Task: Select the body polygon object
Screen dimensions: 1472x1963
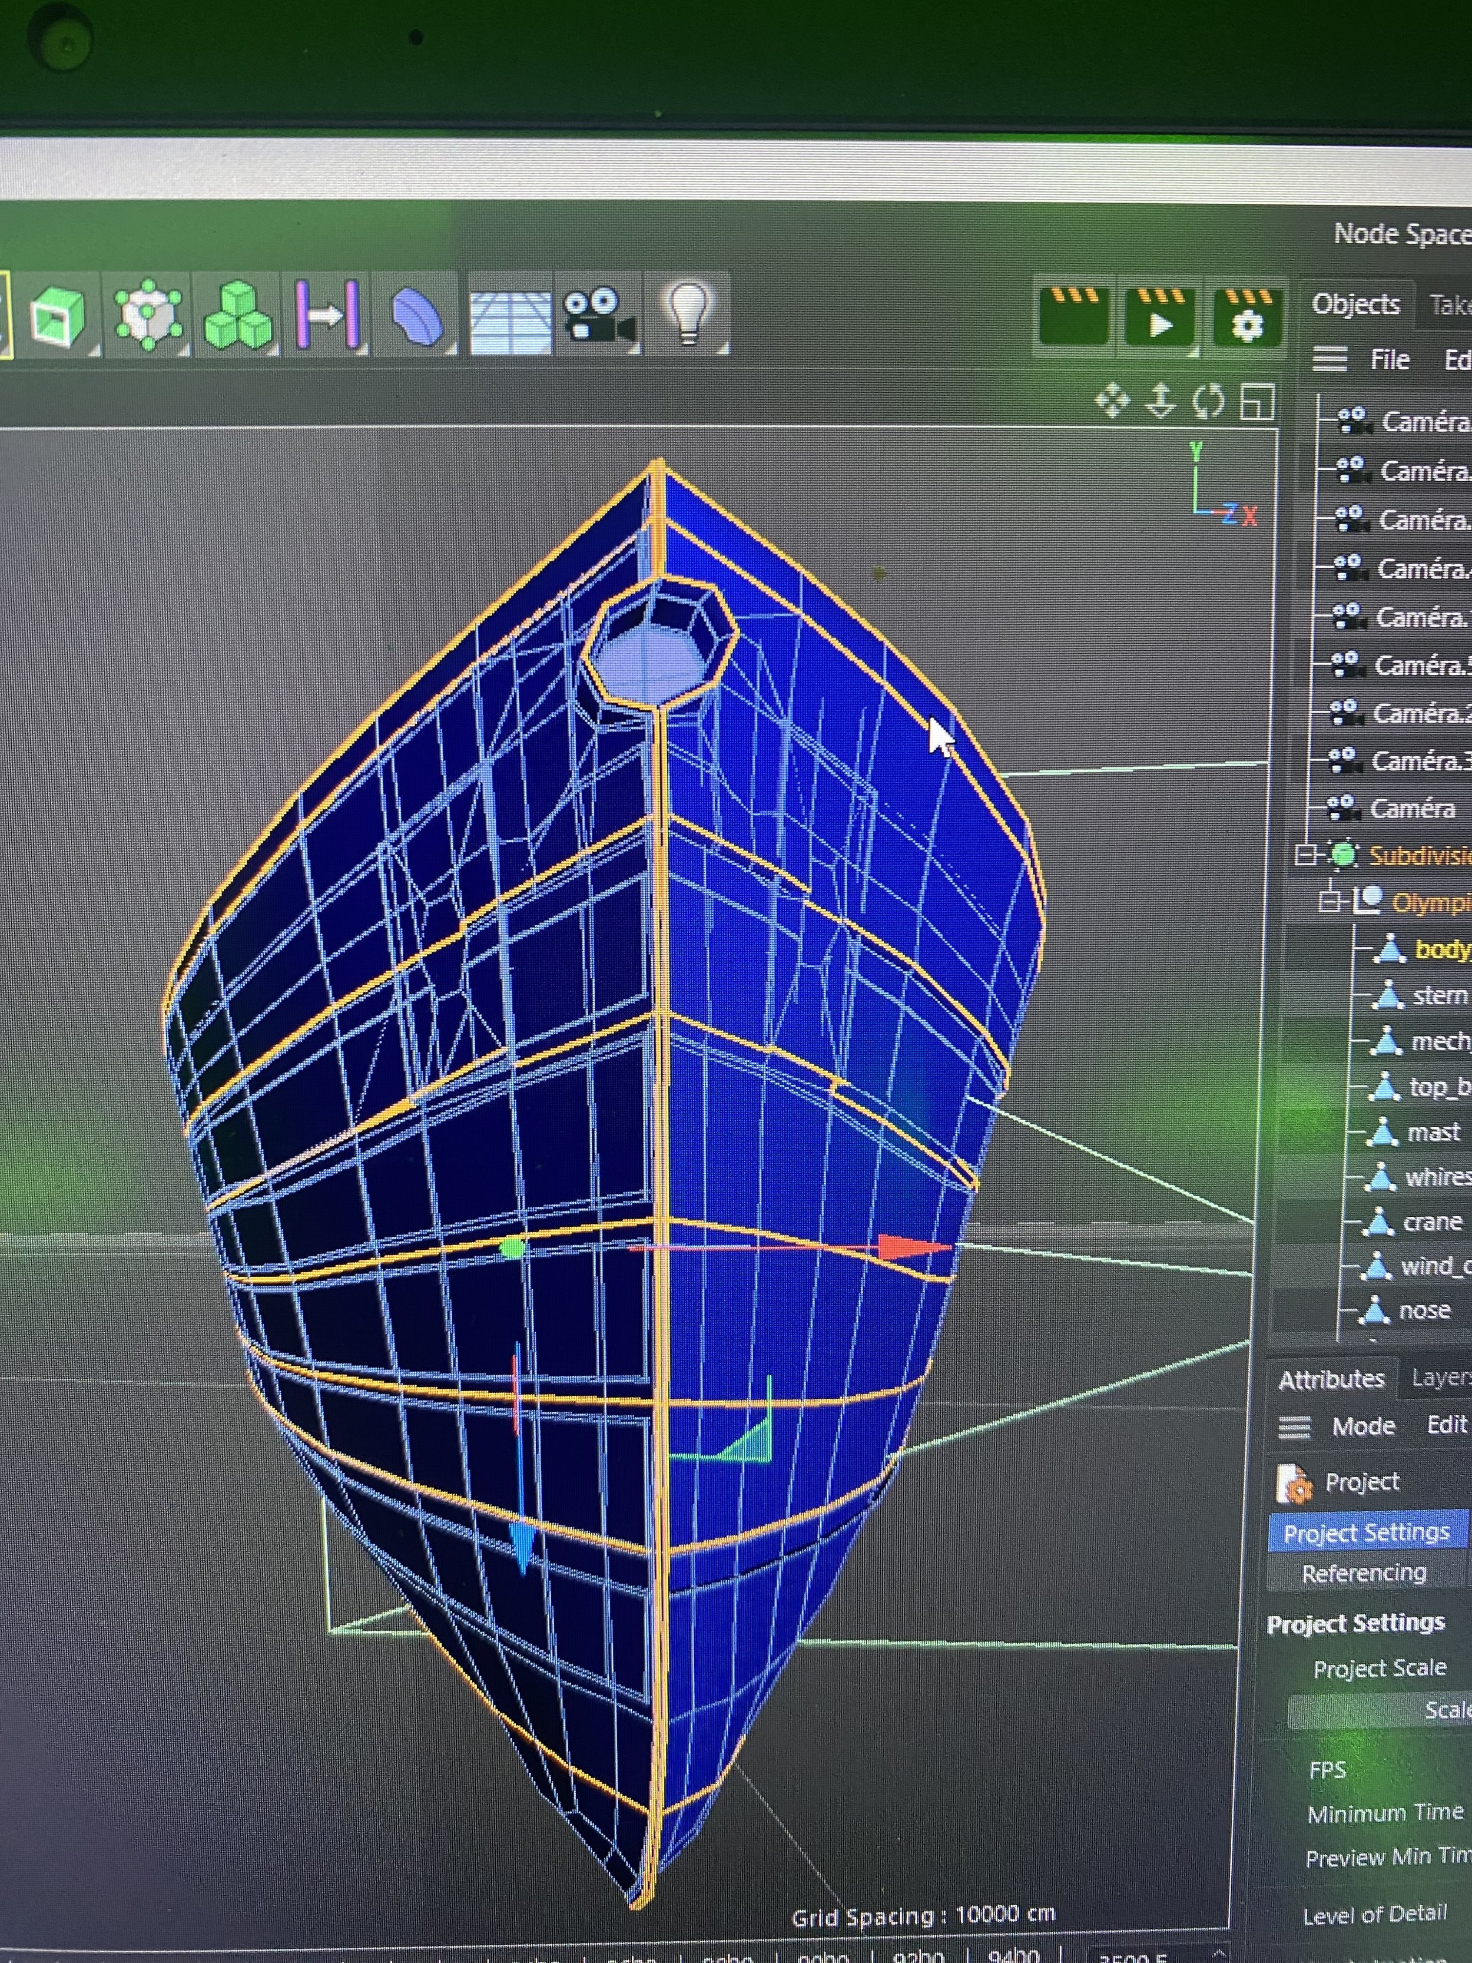Action: coord(1443,949)
